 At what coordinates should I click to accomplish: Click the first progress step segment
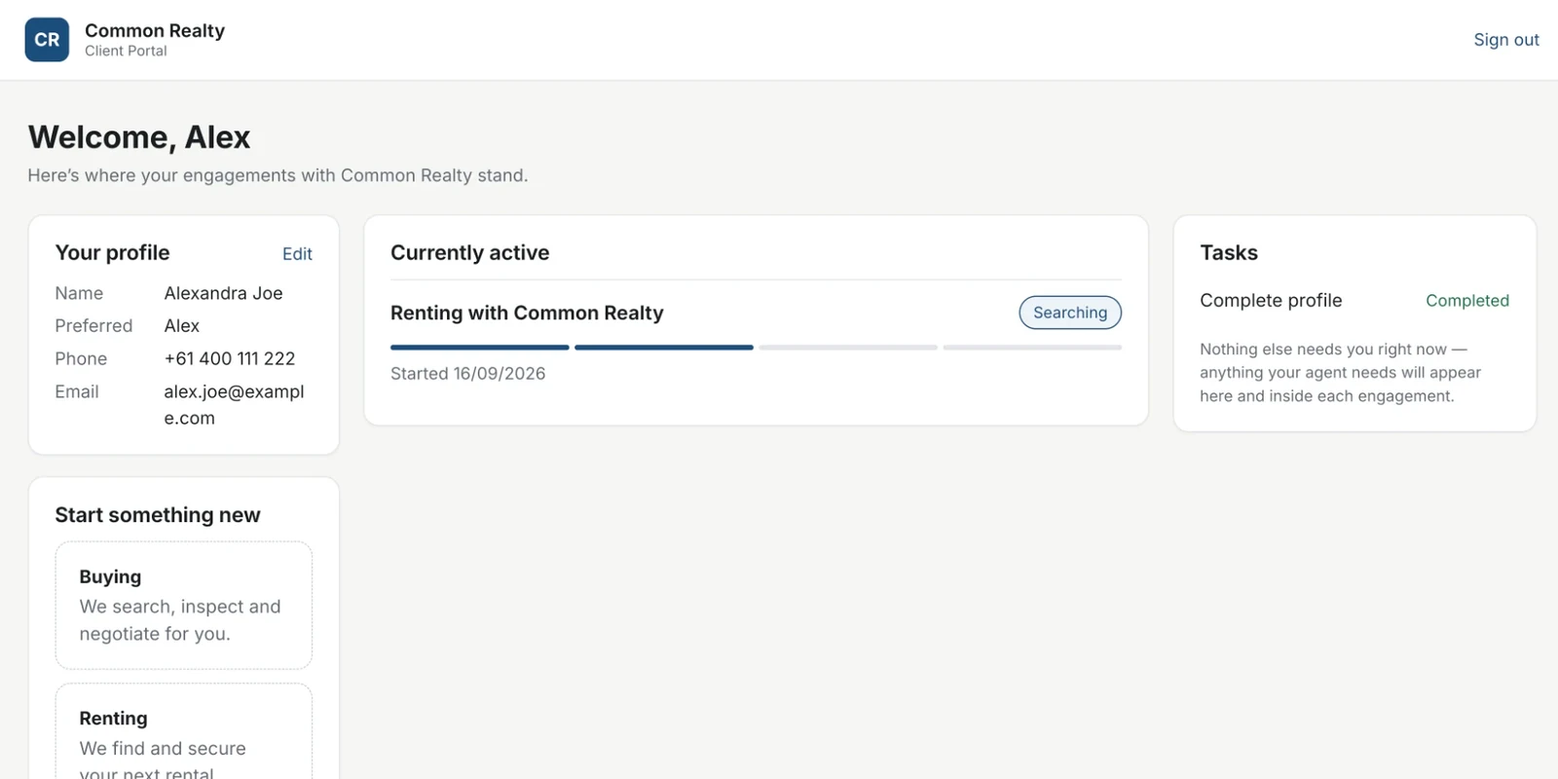click(x=479, y=348)
